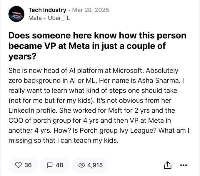Click the comment count 48
This screenshot has width=200, height=176.
pyautogui.click(x=59, y=165)
